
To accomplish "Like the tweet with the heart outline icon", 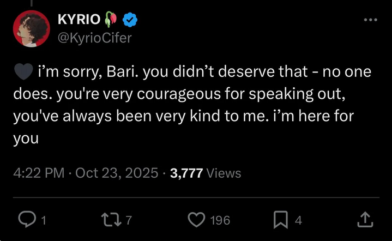I will point(196,220).
